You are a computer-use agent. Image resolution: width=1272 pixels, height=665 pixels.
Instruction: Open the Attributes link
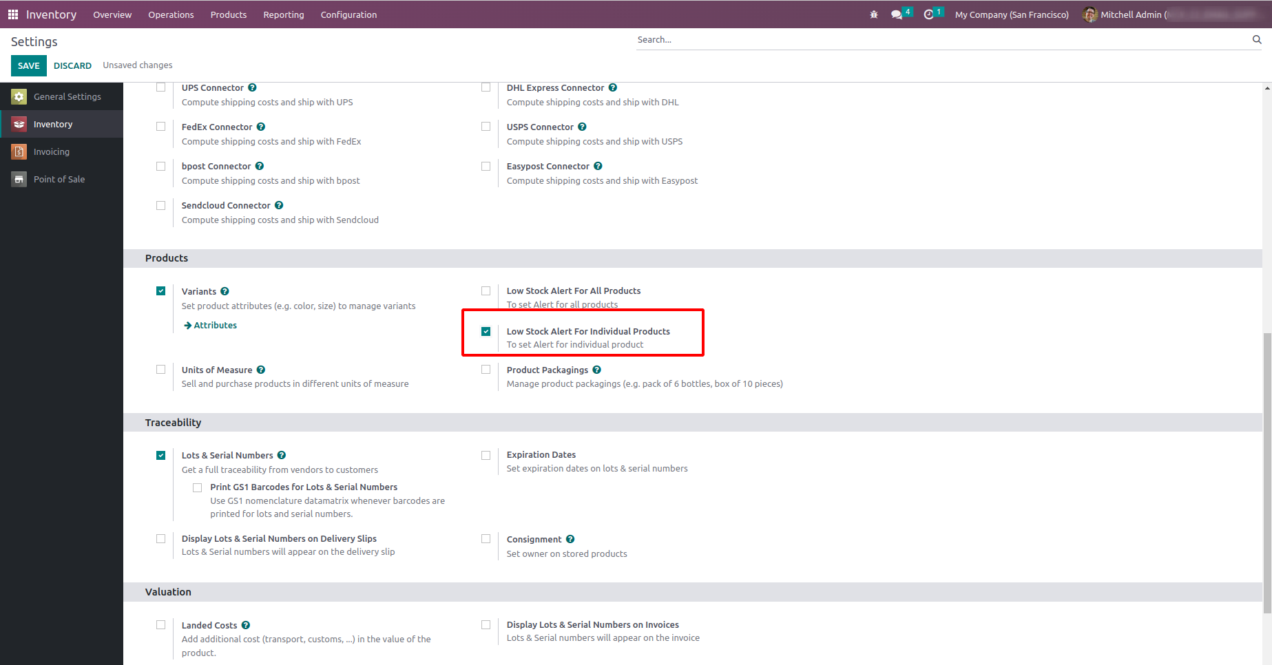215,326
